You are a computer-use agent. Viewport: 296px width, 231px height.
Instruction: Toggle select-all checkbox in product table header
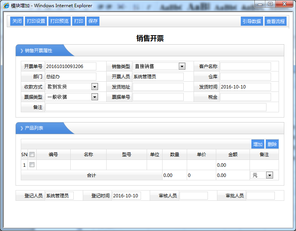point(32,154)
